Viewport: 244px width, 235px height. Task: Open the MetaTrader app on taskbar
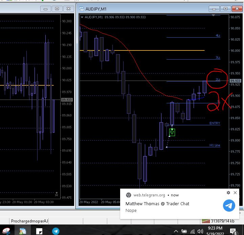pos(23,231)
